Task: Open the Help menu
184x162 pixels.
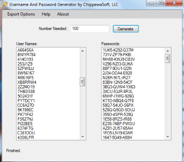Action: click(46, 14)
